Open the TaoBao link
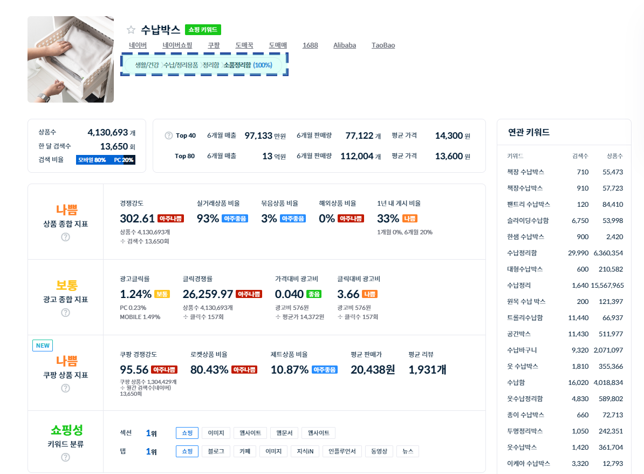The image size is (644, 474). 383,45
